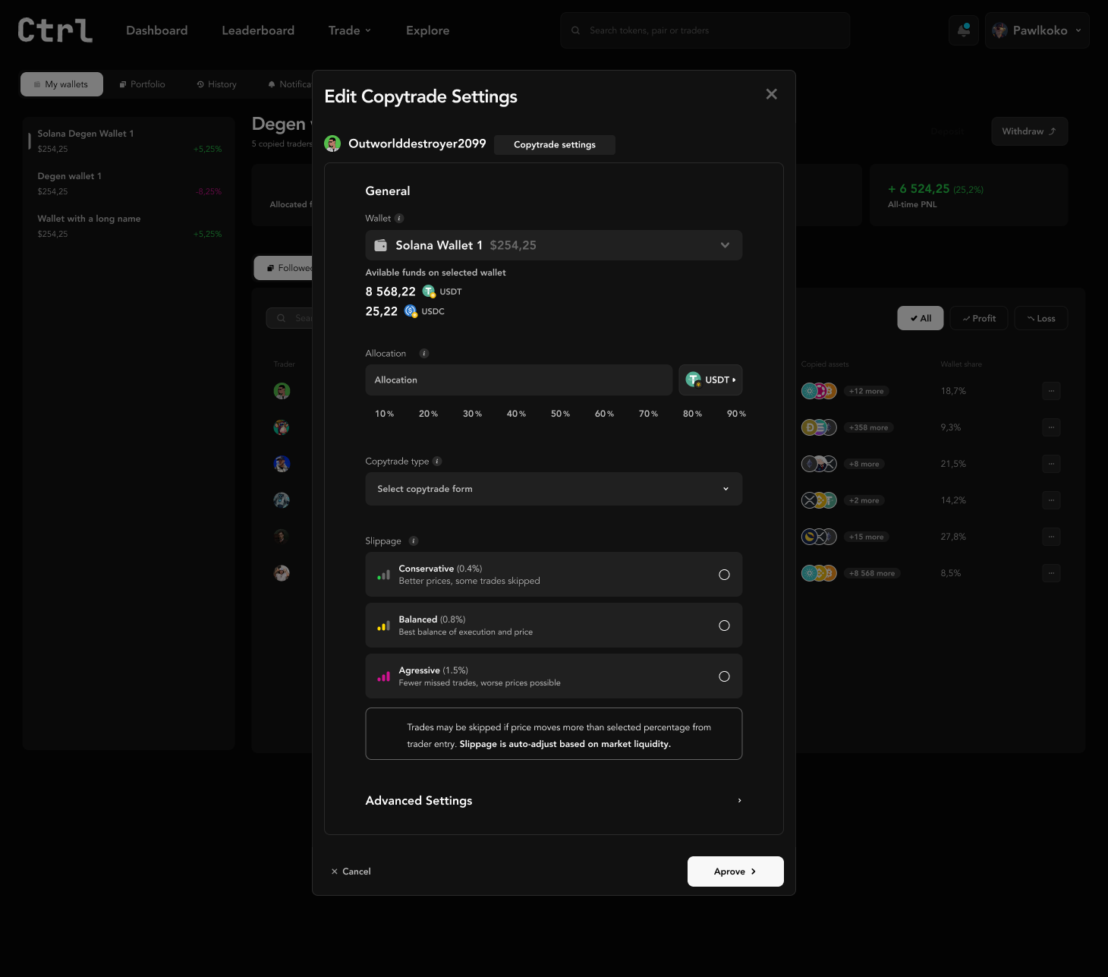Click the +12 more assets badge
Image resolution: width=1108 pixels, height=977 pixels.
click(867, 391)
